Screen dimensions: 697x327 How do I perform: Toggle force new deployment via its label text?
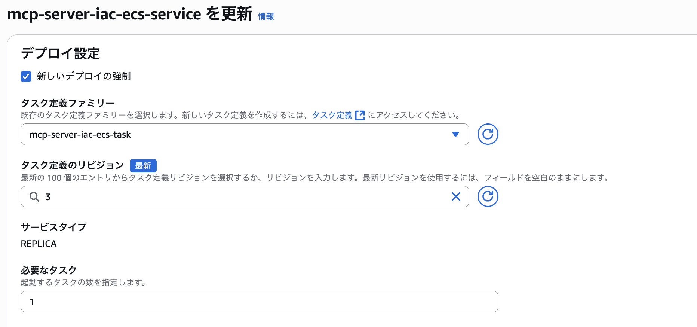pyautogui.click(x=83, y=76)
